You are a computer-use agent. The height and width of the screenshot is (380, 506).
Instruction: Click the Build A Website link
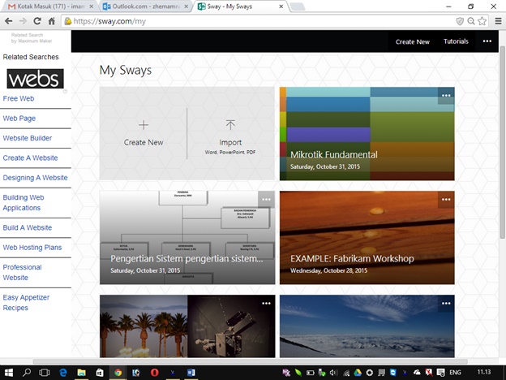(x=28, y=227)
